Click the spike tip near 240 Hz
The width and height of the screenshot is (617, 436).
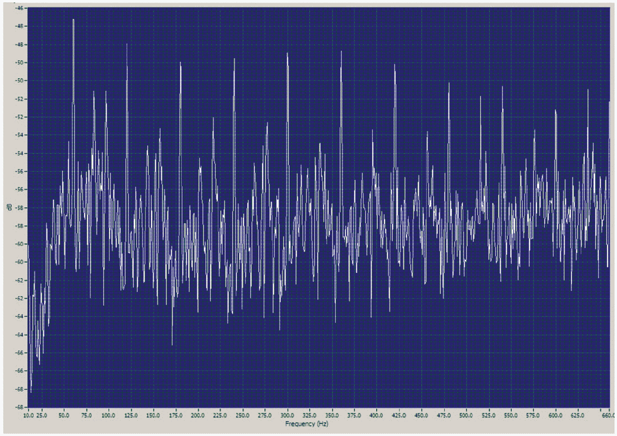coord(234,60)
